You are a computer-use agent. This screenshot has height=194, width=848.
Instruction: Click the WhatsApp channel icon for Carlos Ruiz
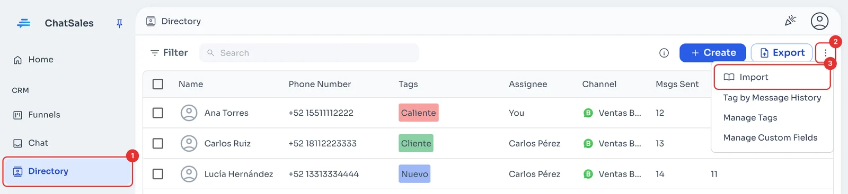(x=588, y=143)
